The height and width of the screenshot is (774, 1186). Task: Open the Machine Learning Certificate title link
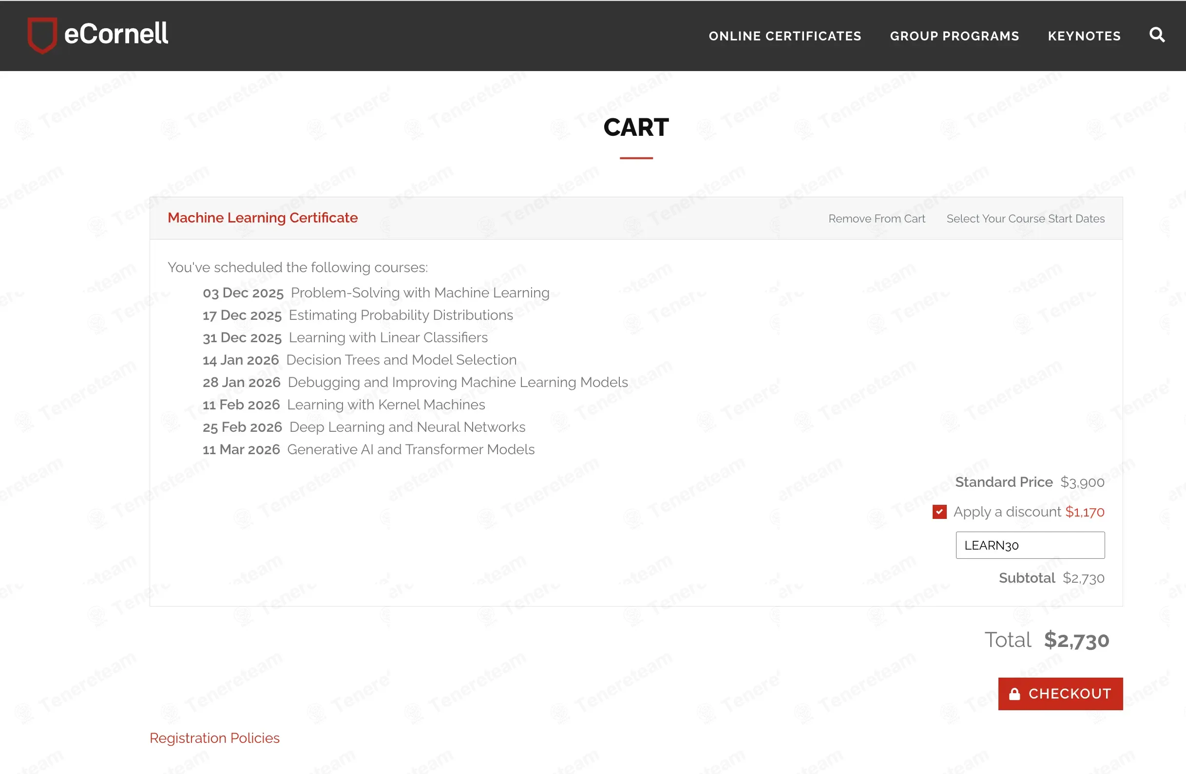pos(263,218)
